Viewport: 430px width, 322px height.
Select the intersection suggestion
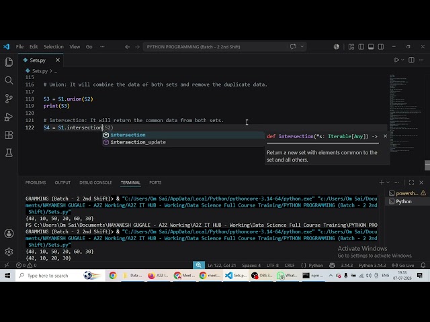tap(183, 135)
